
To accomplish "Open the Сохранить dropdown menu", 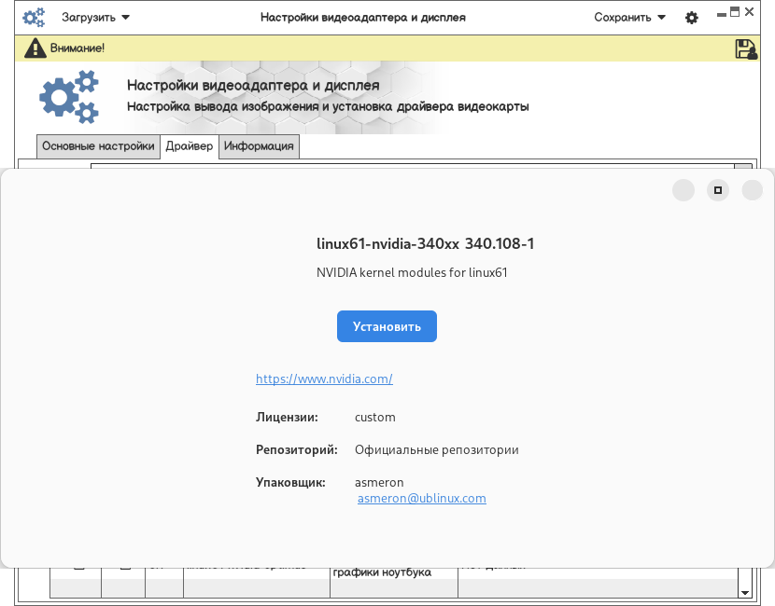I will click(629, 18).
